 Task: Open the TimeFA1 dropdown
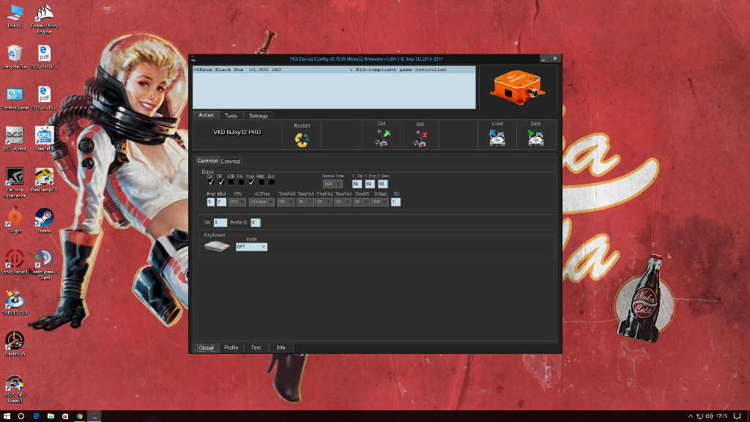pyautogui.click(x=305, y=202)
